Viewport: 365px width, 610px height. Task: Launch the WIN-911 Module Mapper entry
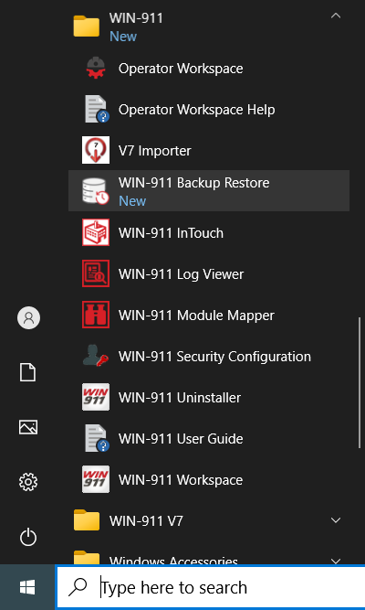coord(209,315)
